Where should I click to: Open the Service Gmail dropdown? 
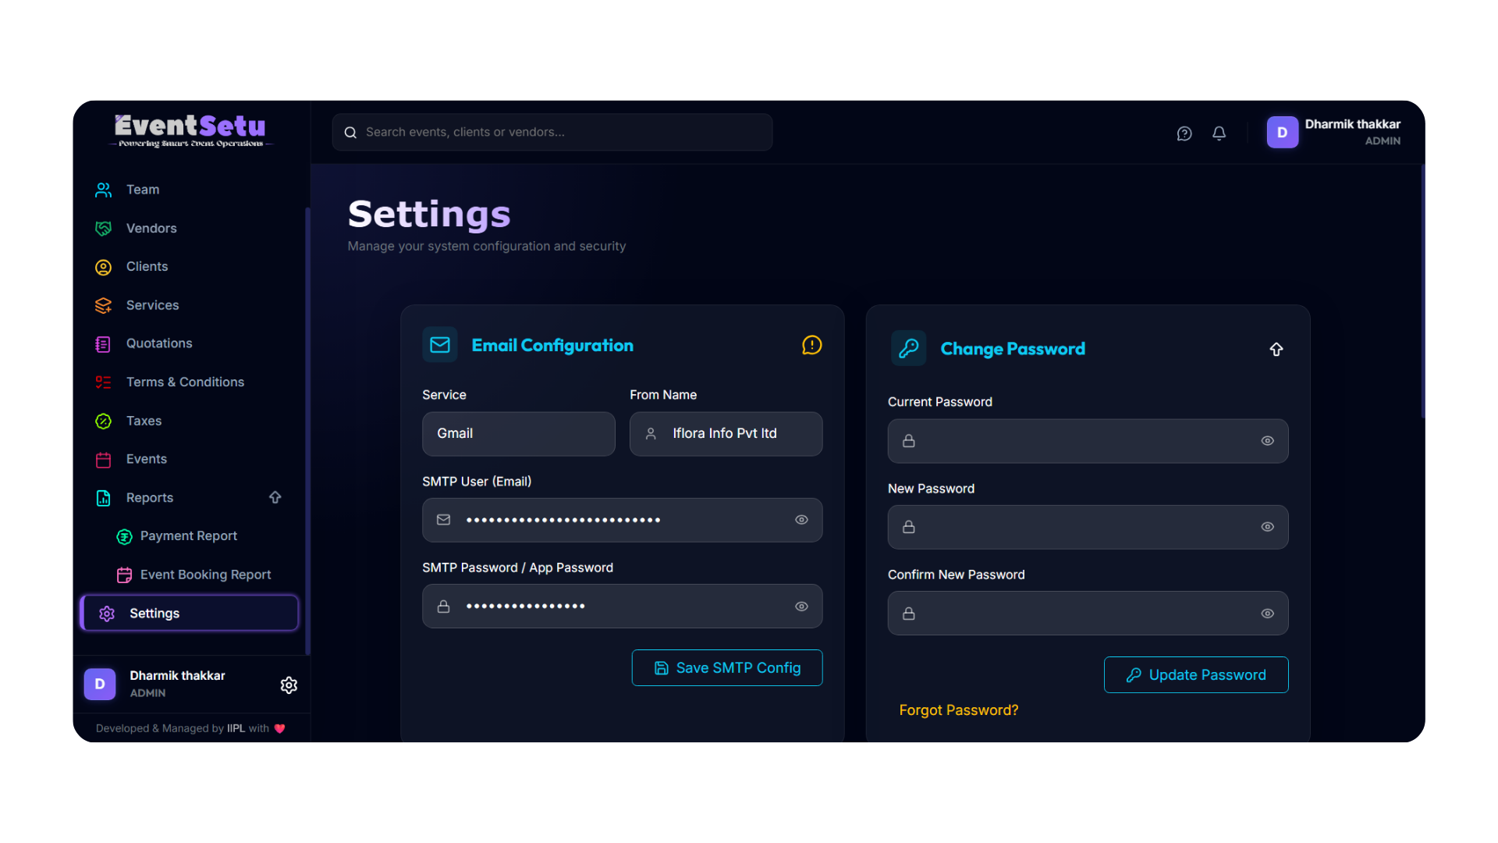[519, 434]
